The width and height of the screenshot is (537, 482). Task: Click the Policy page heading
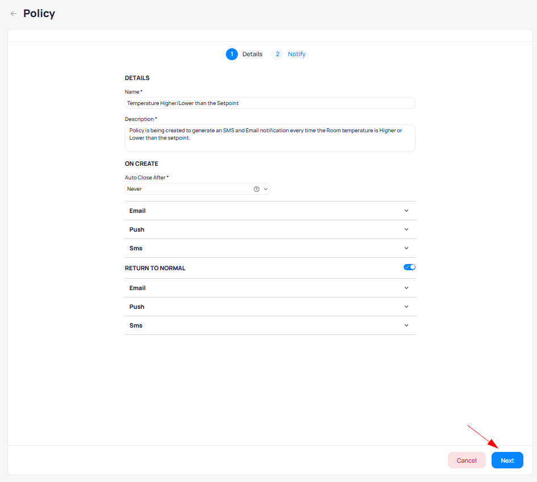click(39, 14)
